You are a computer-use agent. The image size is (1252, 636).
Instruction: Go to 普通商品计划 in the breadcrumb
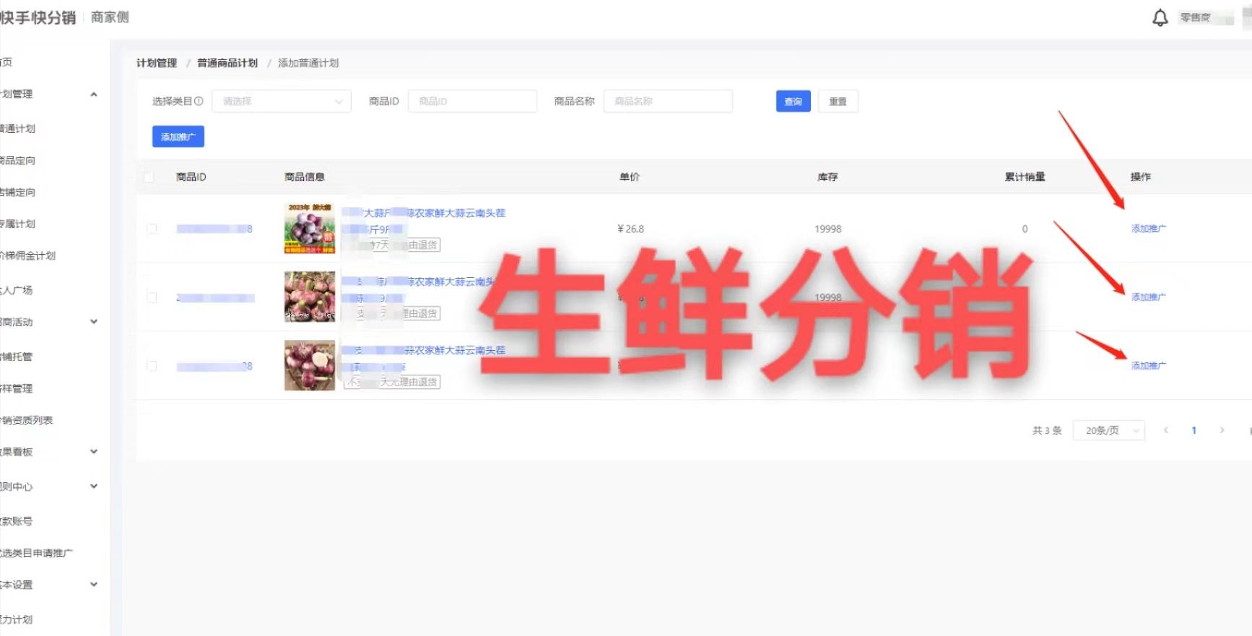[x=227, y=63]
